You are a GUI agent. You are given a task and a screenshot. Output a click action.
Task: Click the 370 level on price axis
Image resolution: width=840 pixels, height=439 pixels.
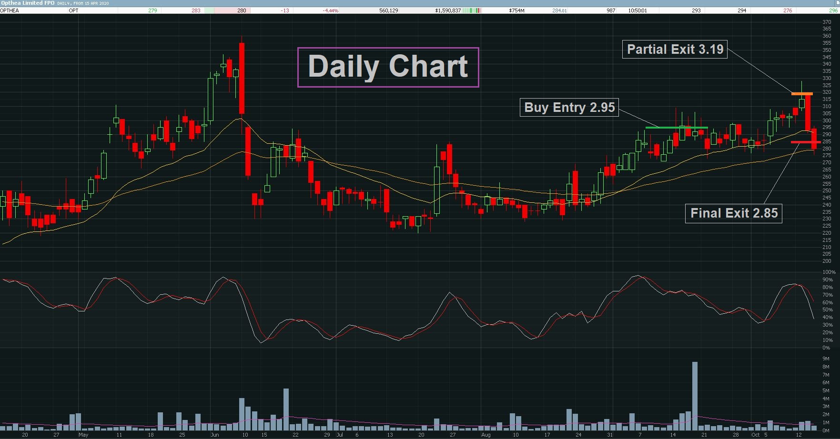[x=827, y=22]
